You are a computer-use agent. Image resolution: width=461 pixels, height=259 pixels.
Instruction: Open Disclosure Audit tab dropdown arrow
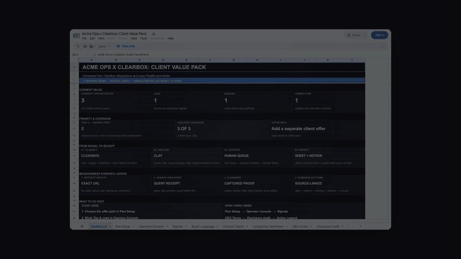tap(342, 226)
